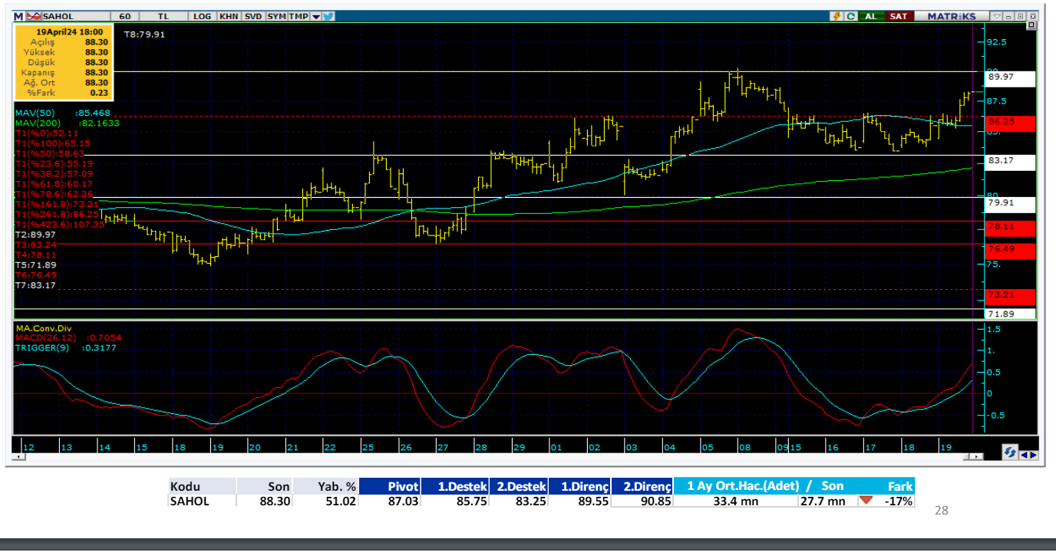Click the T7:83.17 label

35,284
